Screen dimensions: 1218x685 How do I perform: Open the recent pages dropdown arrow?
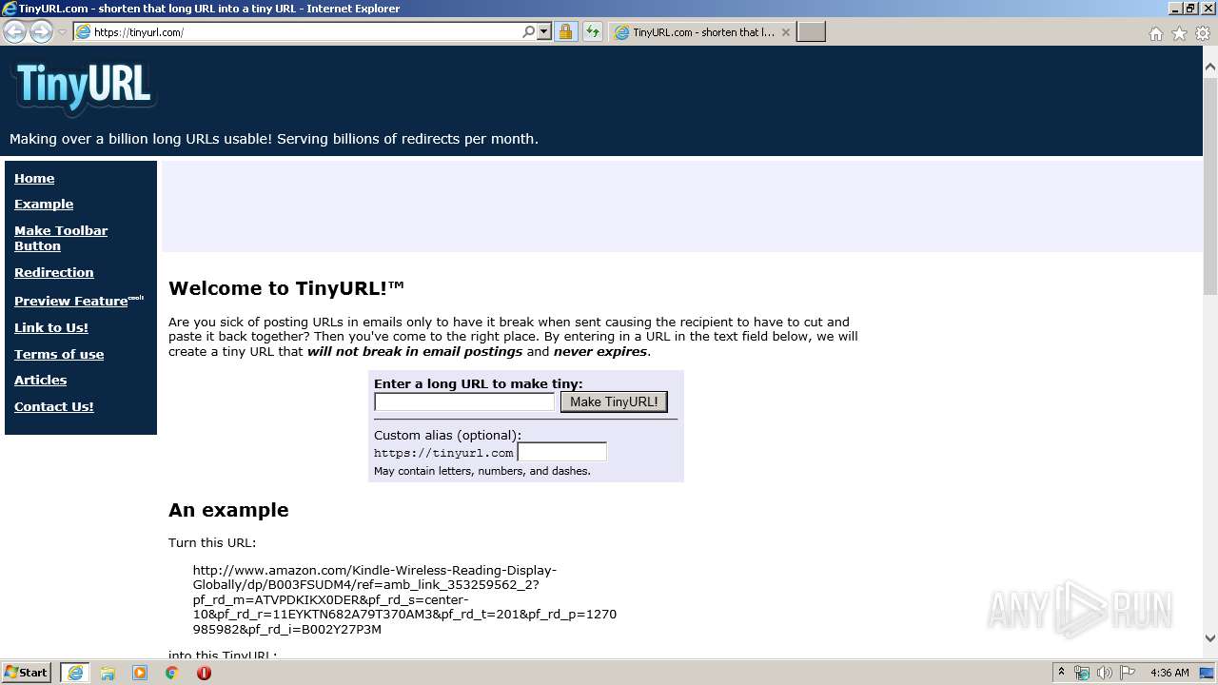pyautogui.click(x=62, y=32)
